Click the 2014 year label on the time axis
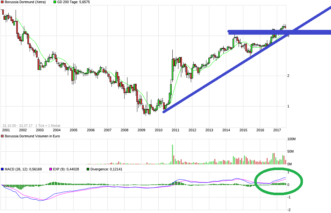331x213 pixels. [x=226, y=130]
